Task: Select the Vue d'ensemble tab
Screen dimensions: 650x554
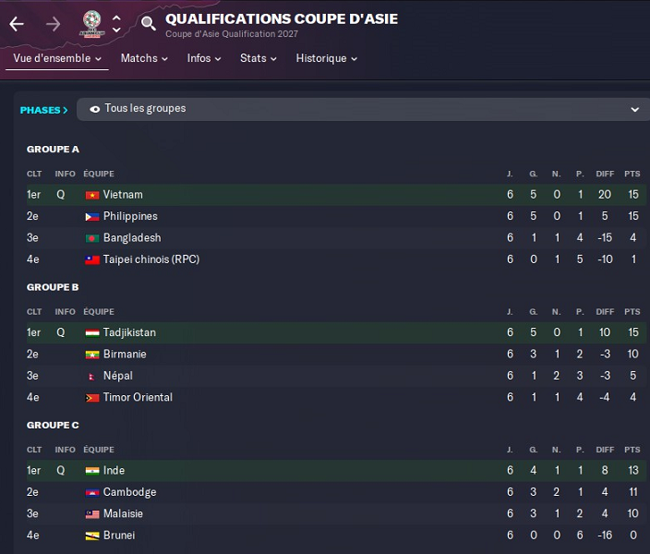Action: pyautogui.click(x=57, y=58)
